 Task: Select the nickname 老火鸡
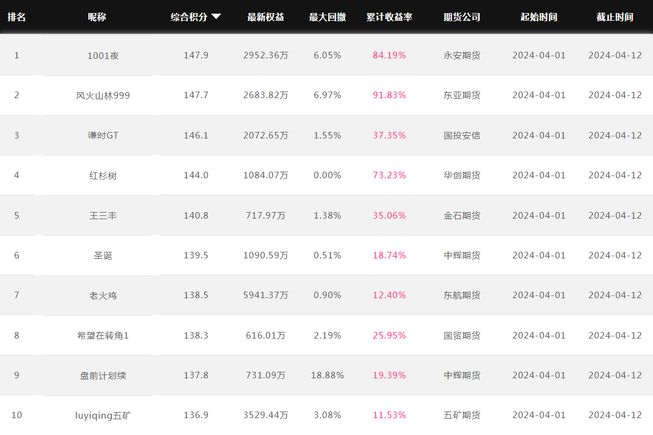(x=103, y=295)
